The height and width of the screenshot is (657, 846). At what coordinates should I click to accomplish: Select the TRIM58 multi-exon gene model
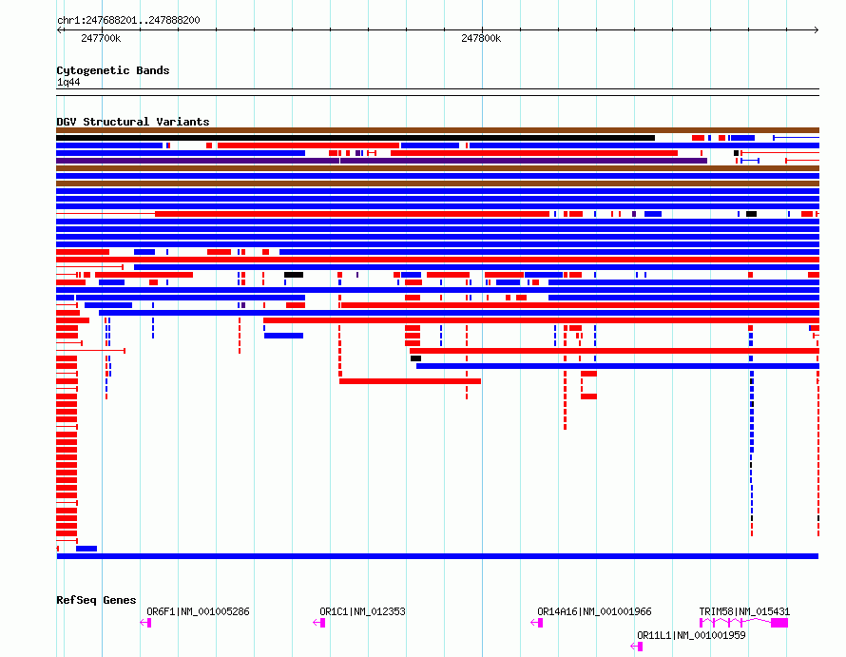coord(743,623)
